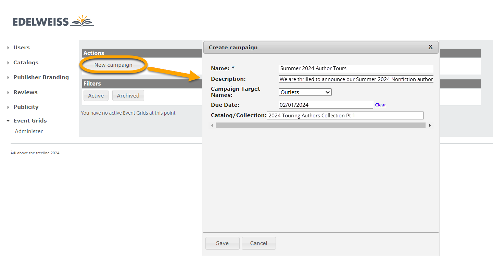The width and height of the screenshot is (493, 271).
Task: Close the Create campaign dialog with X
Action: click(x=431, y=47)
